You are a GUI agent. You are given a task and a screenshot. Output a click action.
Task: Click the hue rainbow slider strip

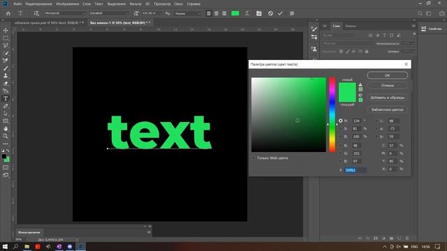coord(332,114)
